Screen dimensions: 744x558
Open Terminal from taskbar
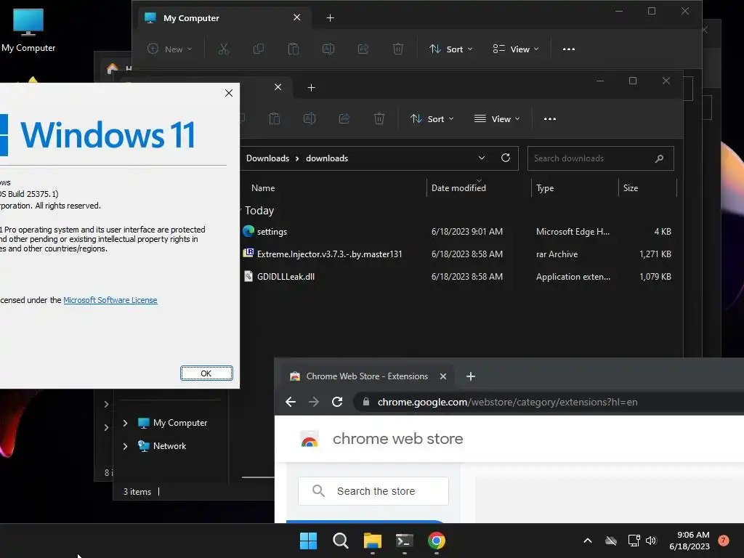point(405,541)
